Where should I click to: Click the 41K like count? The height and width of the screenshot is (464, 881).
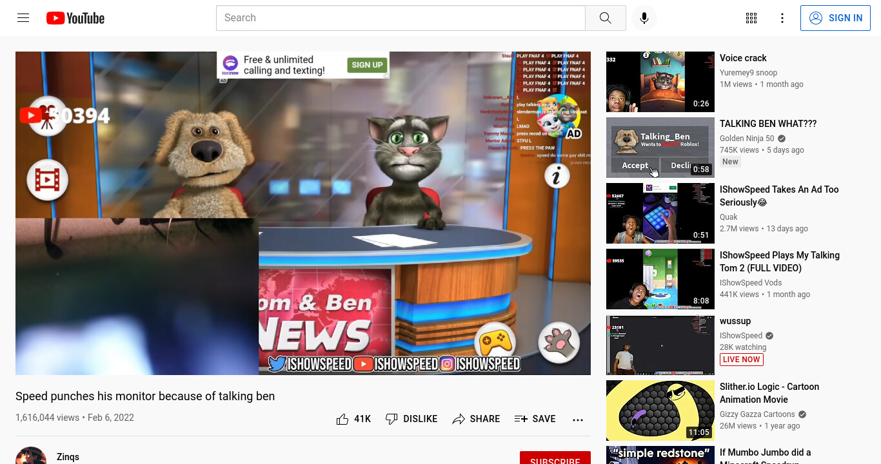point(362,419)
